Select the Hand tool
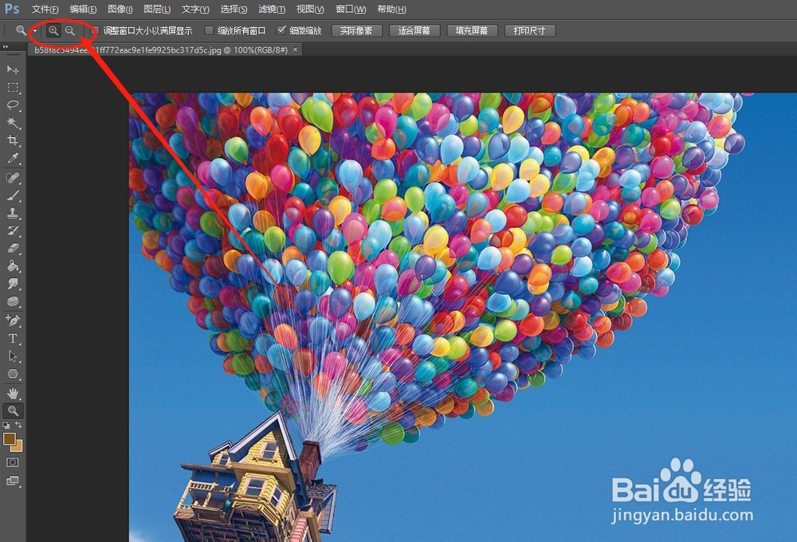The width and height of the screenshot is (797, 542). click(x=13, y=393)
